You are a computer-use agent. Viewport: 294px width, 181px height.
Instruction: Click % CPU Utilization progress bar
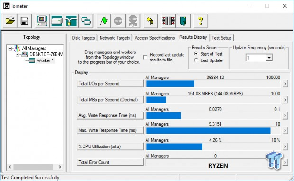[x=213, y=147]
